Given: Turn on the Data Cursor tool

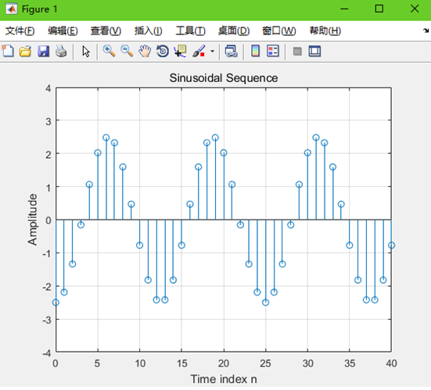Looking at the screenshot, I should pyautogui.click(x=181, y=52).
